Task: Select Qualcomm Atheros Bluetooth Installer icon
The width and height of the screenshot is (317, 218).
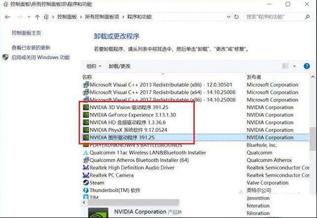Action: pyautogui.click(x=86, y=160)
